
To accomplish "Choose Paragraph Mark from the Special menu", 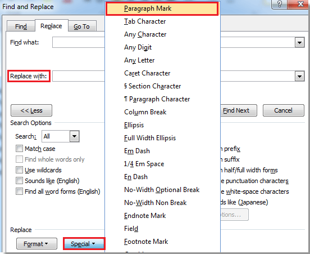I will tap(162, 8).
